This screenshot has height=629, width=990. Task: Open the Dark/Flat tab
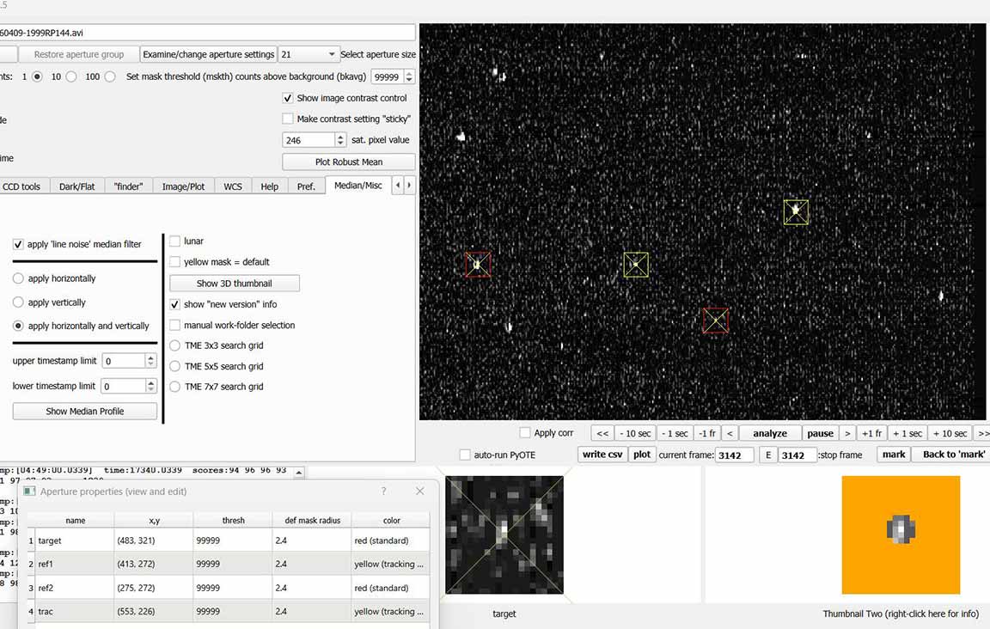coord(76,186)
